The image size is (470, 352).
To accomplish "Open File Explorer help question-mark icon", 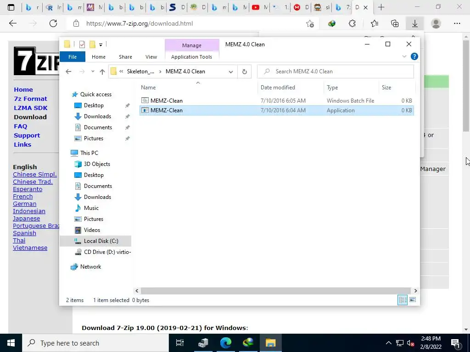I will tap(414, 56).
